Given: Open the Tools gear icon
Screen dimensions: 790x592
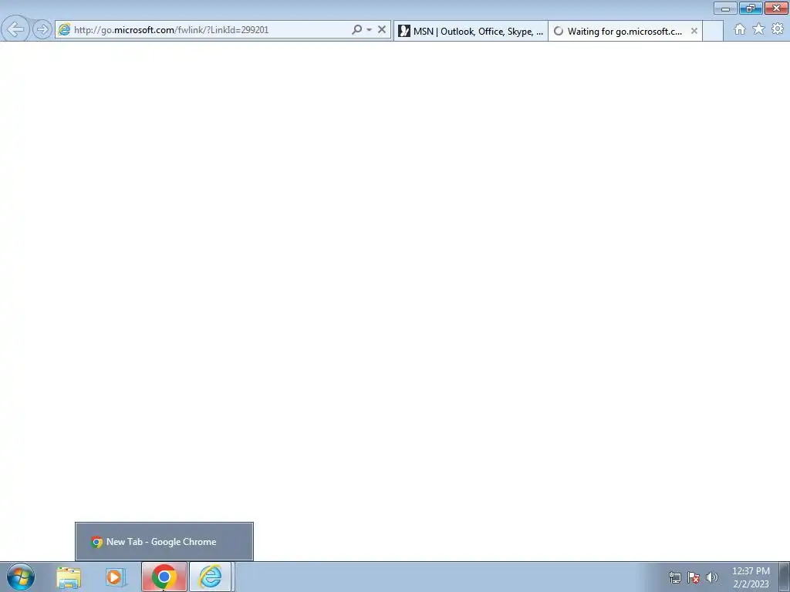Looking at the screenshot, I should (x=778, y=29).
